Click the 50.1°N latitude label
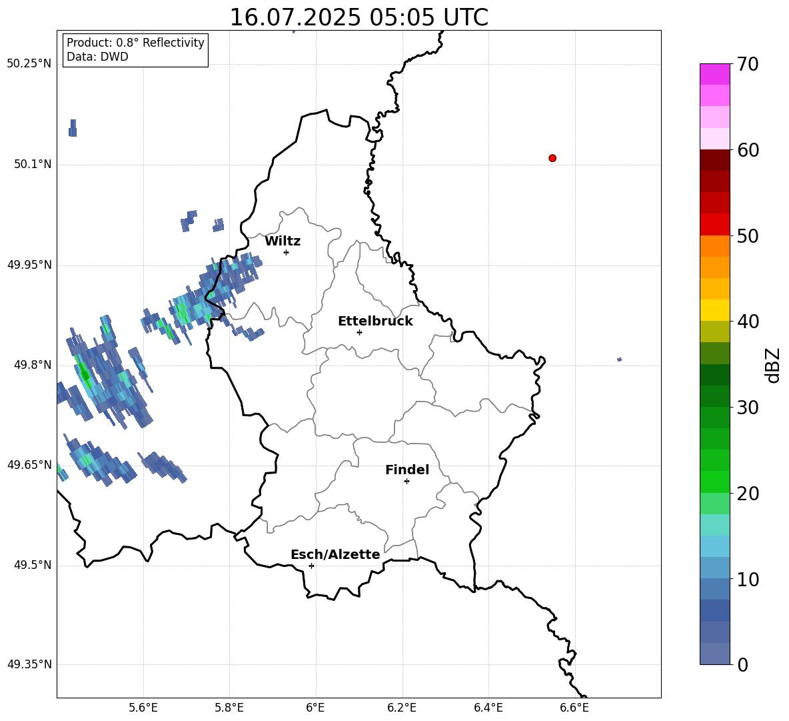 [x=33, y=164]
